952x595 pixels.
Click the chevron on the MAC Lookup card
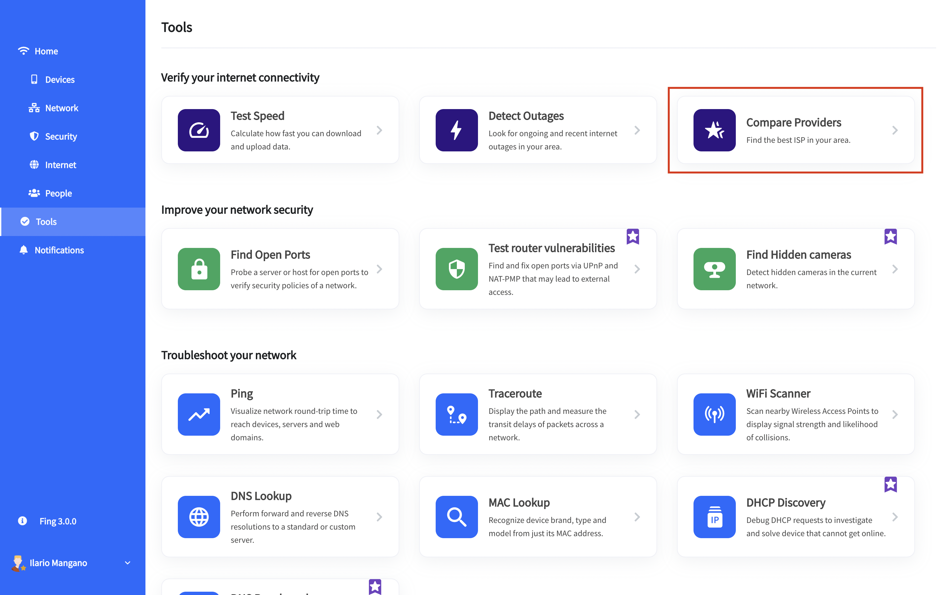click(637, 517)
